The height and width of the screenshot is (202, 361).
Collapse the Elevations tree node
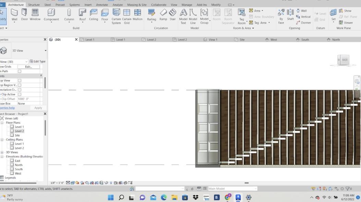tap(2, 156)
